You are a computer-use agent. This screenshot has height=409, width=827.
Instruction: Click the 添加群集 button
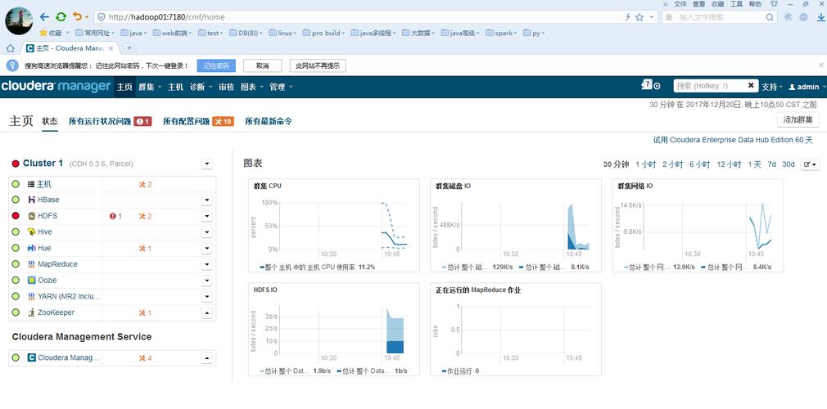click(x=798, y=119)
